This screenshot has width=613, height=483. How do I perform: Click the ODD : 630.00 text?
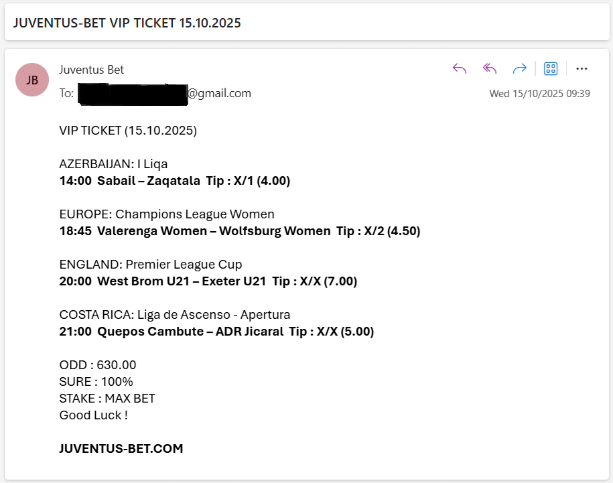tap(98, 365)
